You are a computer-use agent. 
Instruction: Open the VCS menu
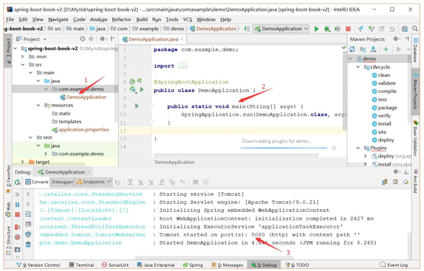click(x=187, y=20)
